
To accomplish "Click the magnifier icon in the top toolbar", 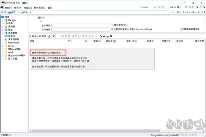I will click(175, 7).
